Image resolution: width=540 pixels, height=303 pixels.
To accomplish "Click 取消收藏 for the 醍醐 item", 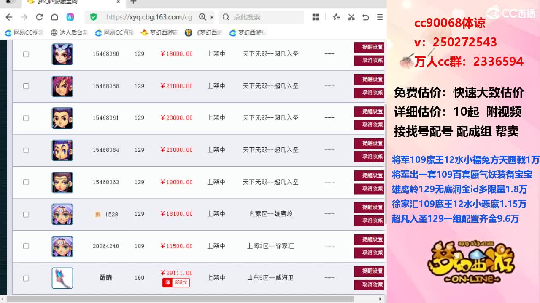I will (x=370, y=285).
